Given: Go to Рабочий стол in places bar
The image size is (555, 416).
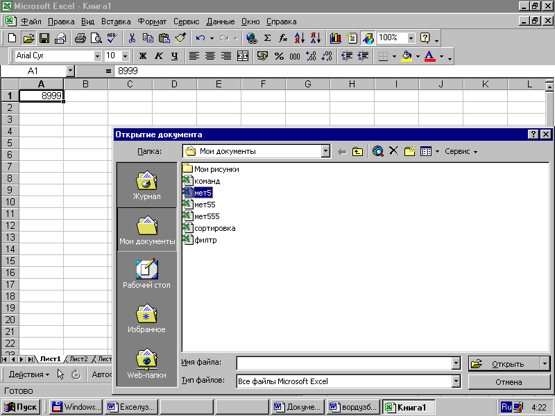Looking at the screenshot, I should (146, 274).
